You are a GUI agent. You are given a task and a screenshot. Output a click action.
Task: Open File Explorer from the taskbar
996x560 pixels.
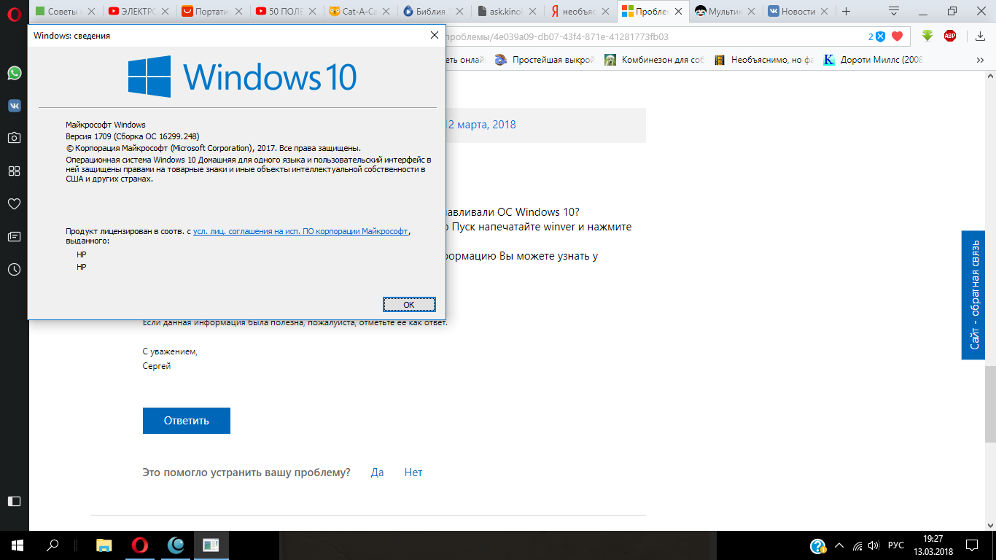(105, 545)
